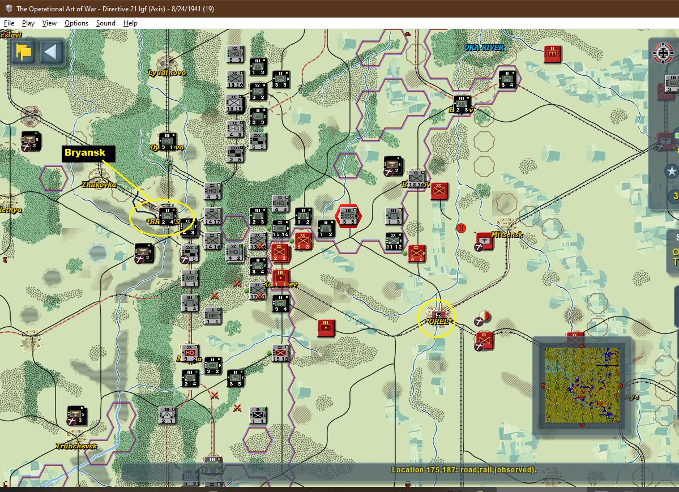This screenshot has height=492, width=679.
Task: Click the white star button on right panel
Action: click(672, 171)
